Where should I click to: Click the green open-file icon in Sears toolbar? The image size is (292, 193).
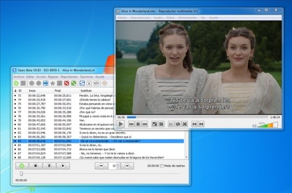pyautogui.click(x=16, y=83)
